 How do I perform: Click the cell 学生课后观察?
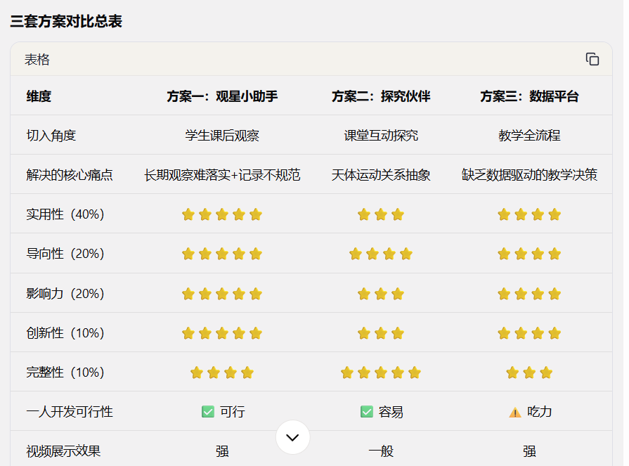[222, 136]
